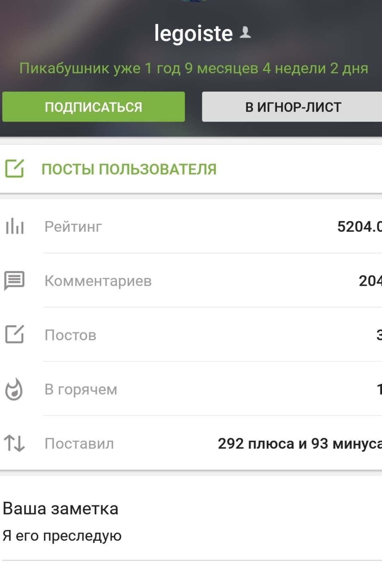Click the pencil-square icon beside Постов

(15, 335)
